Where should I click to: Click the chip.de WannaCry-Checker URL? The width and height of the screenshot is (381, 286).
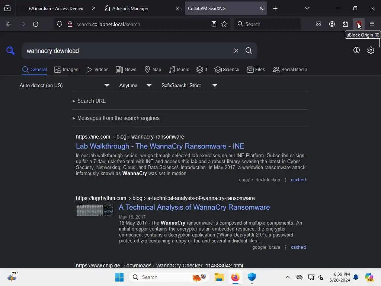click(x=159, y=265)
